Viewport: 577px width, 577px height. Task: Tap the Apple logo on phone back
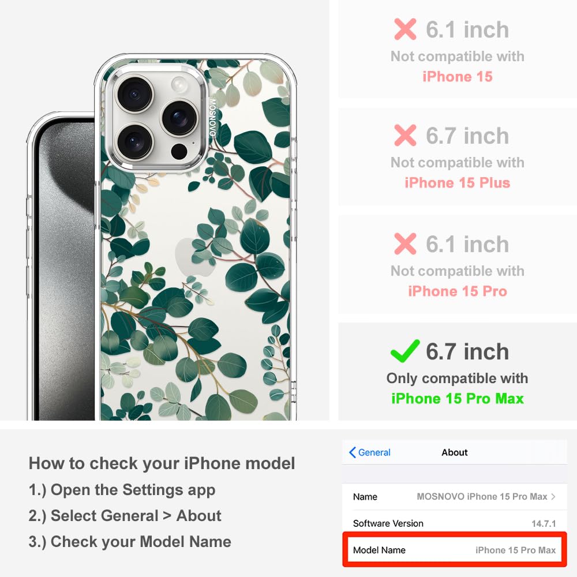coord(194,257)
